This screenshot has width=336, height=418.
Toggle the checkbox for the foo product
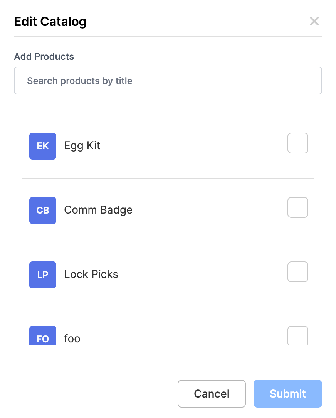coord(298,336)
